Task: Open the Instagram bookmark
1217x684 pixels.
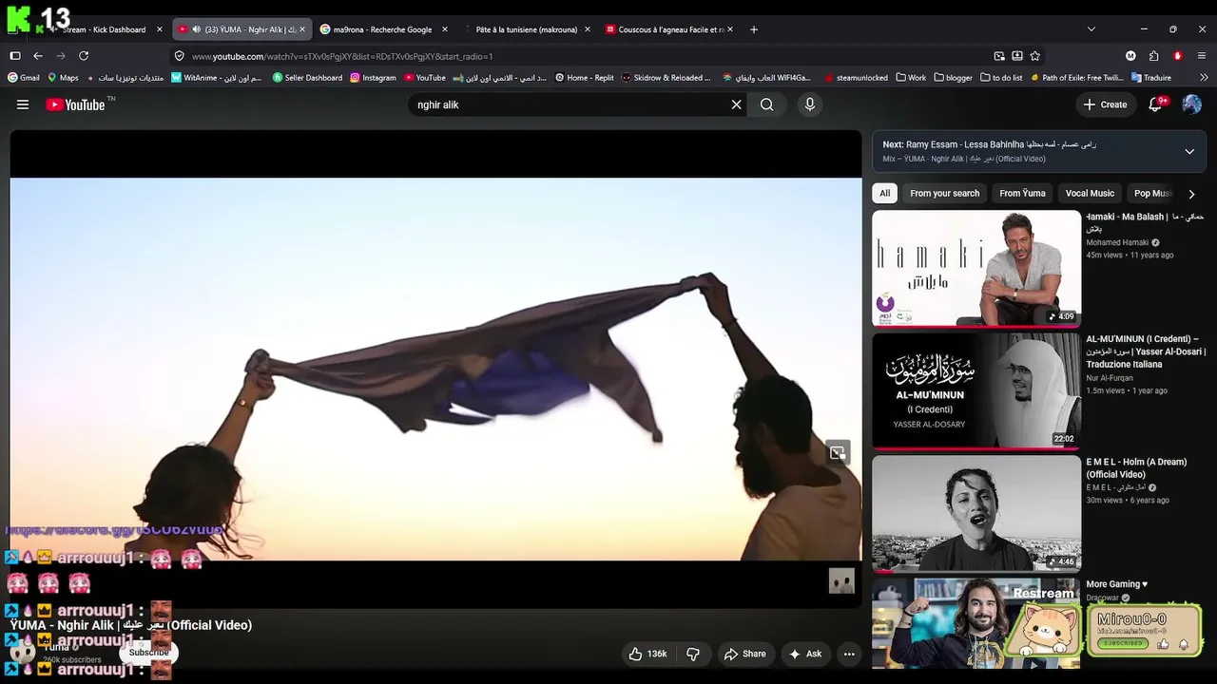Action: [x=373, y=78]
